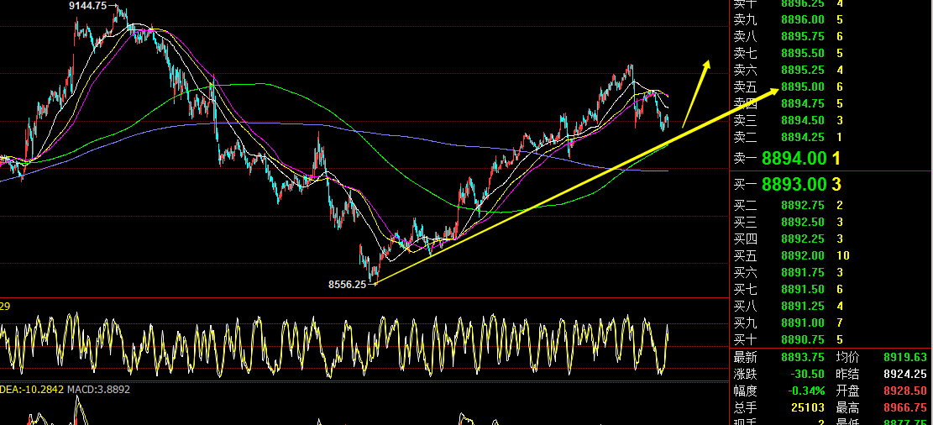Screen dimensions: 933x425
Task: Click the MACD:3.8892 indicator label
Action: [98, 389]
